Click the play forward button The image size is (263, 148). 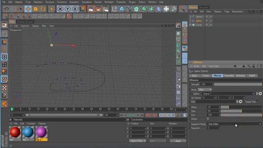coord(134,115)
